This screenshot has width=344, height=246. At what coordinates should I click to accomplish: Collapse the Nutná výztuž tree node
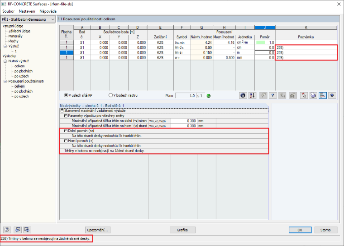click(x=5, y=61)
